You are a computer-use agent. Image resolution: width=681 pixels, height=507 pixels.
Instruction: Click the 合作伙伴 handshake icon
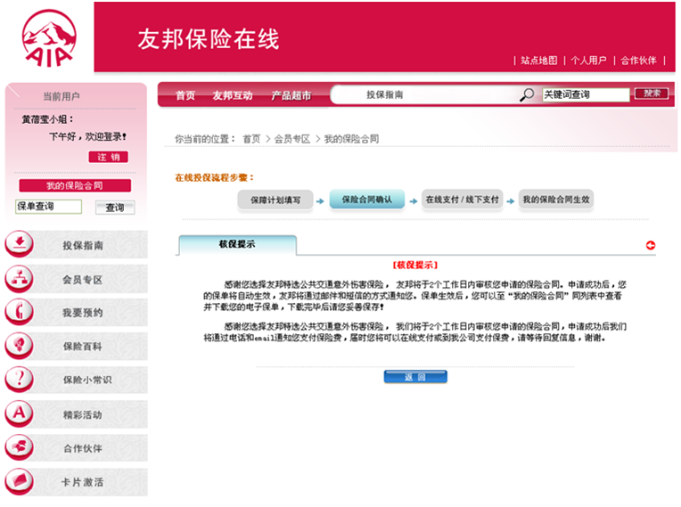point(19,447)
